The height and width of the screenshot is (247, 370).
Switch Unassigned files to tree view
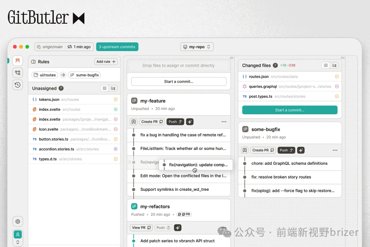tap(113, 88)
